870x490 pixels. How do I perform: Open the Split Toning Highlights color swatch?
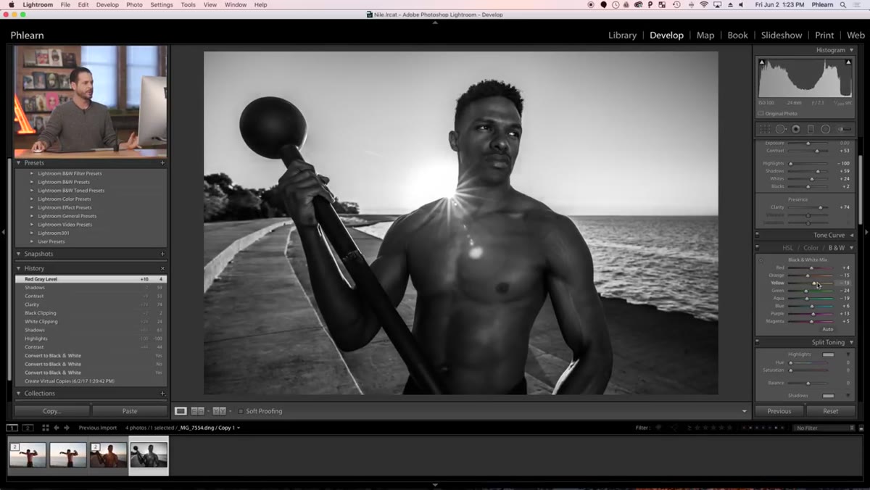click(828, 354)
